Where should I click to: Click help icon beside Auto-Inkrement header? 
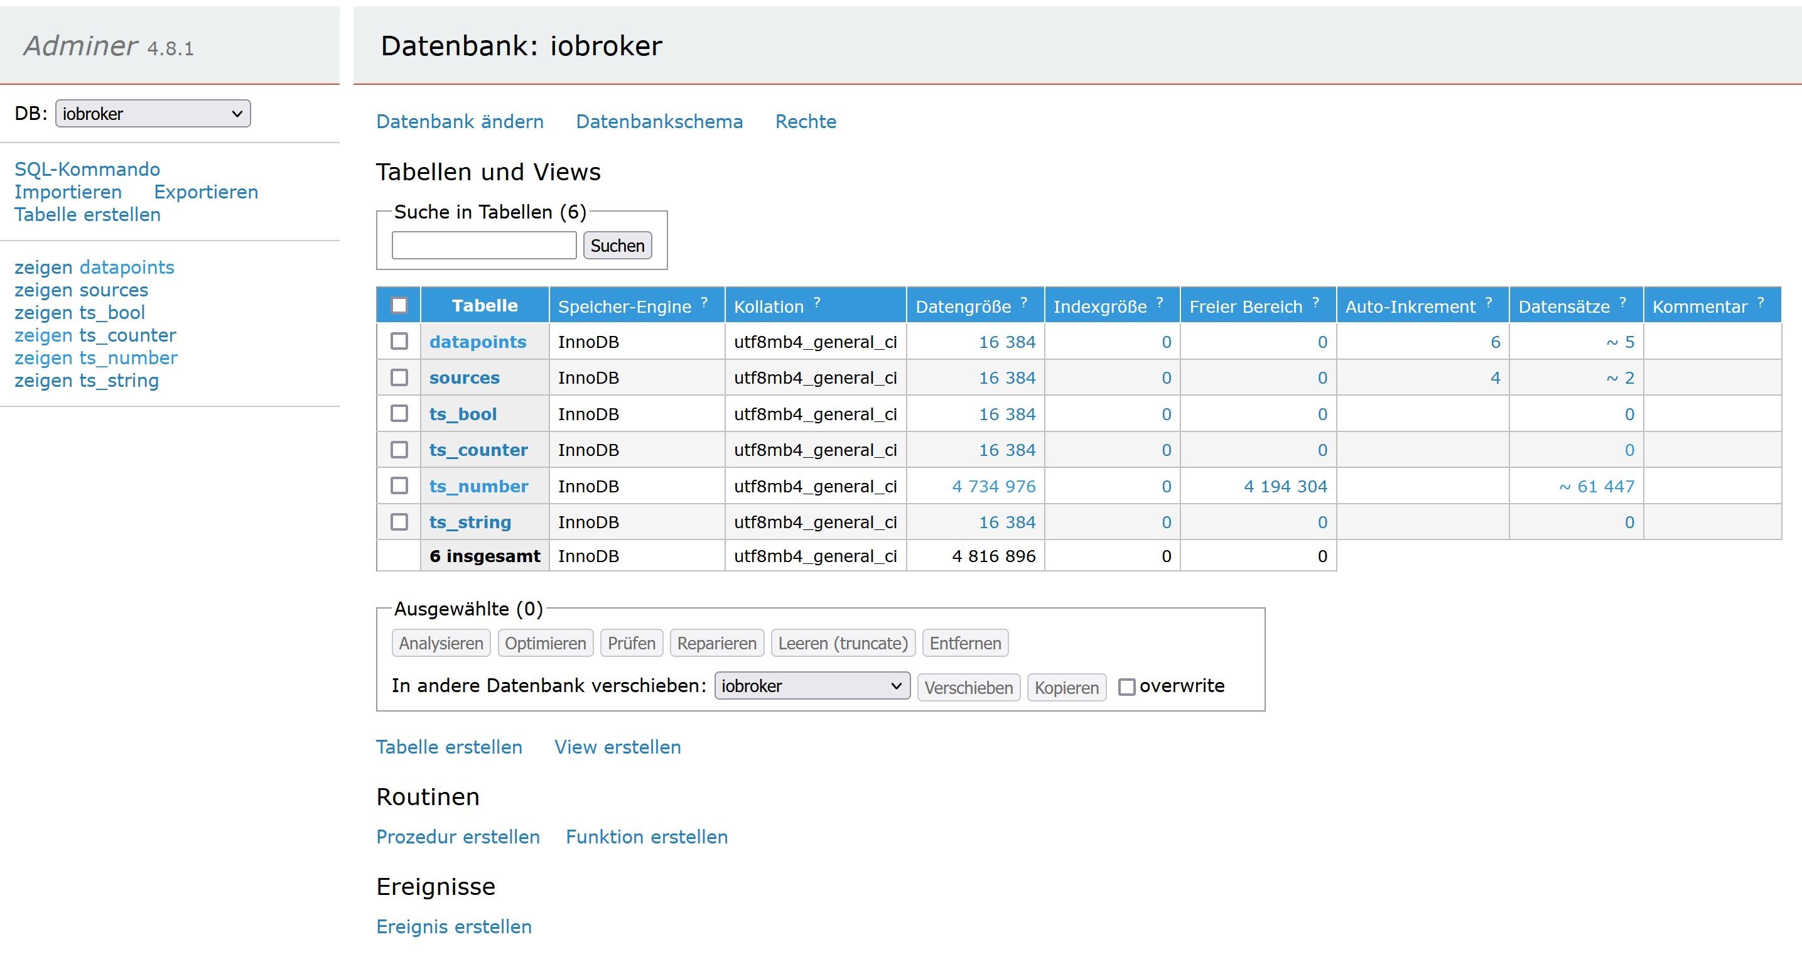click(1489, 302)
